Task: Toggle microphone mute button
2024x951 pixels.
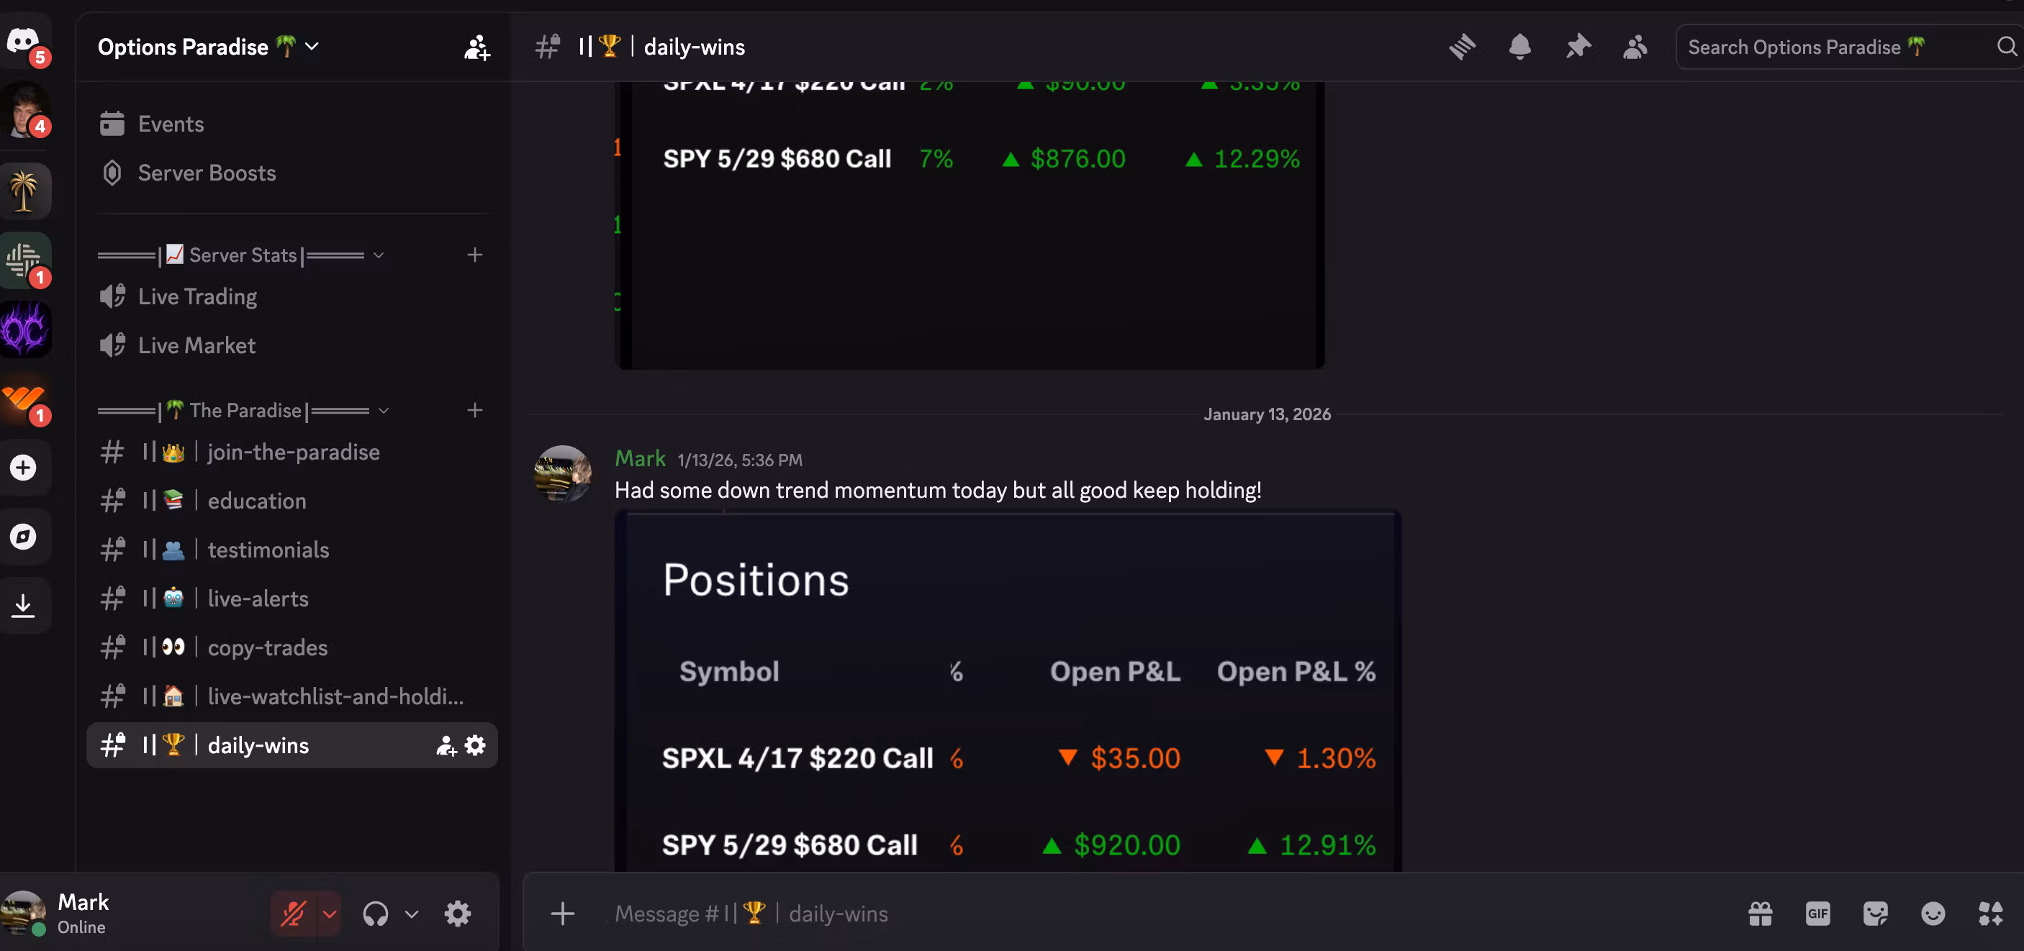Action: (x=294, y=914)
